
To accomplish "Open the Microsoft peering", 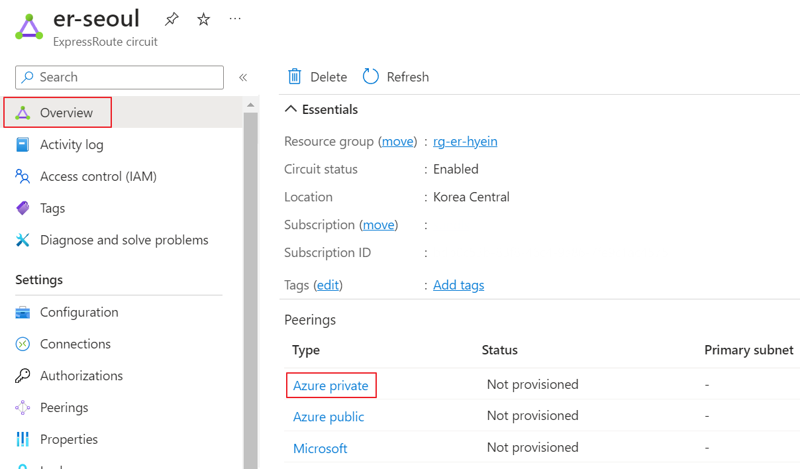I will tap(320, 448).
